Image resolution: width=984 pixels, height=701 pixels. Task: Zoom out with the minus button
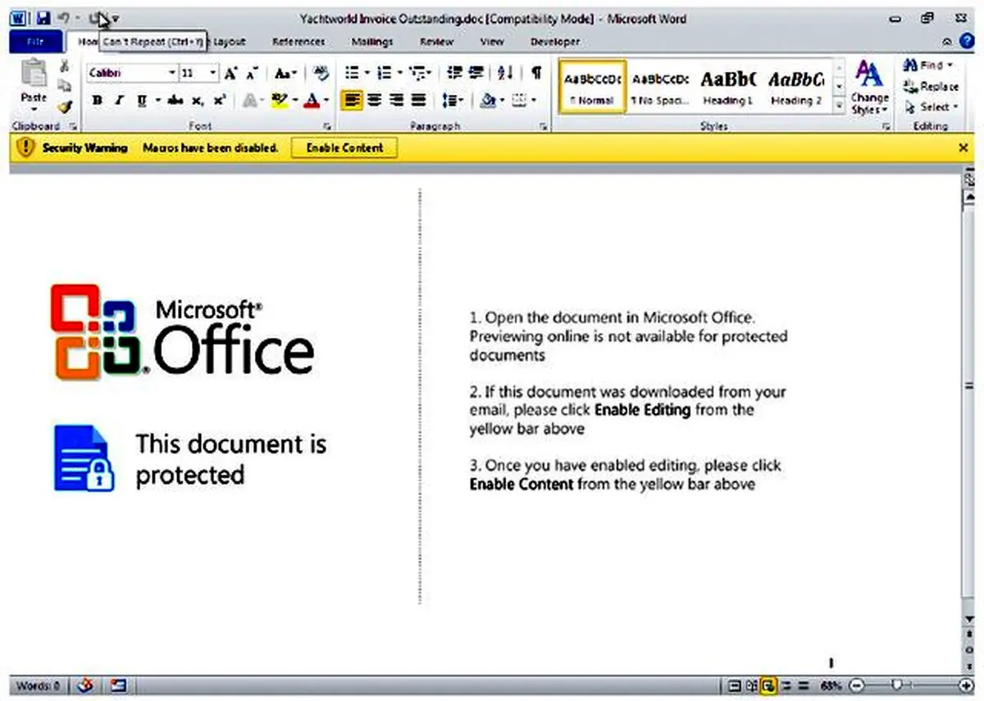point(856,685)
